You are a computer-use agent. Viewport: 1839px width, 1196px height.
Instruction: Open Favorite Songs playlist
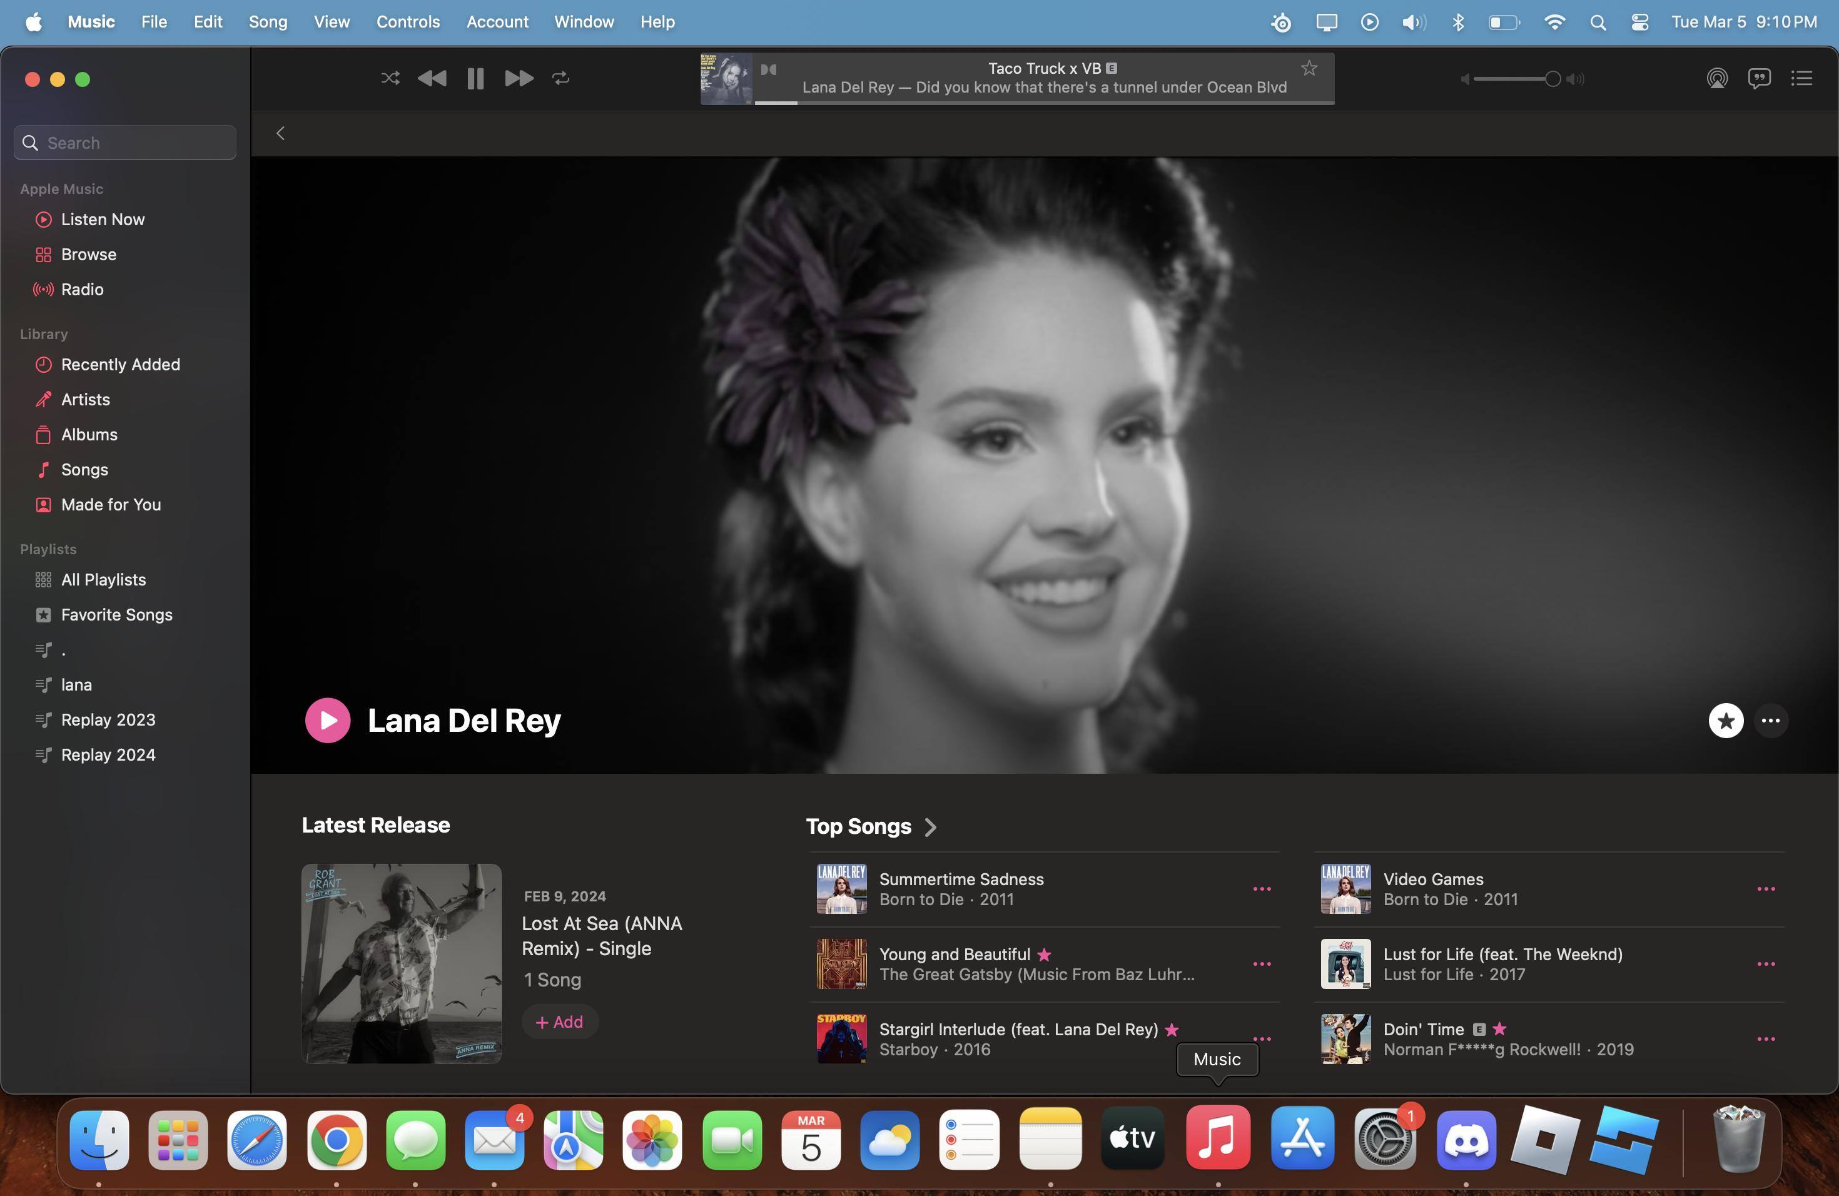pos(116,614)
